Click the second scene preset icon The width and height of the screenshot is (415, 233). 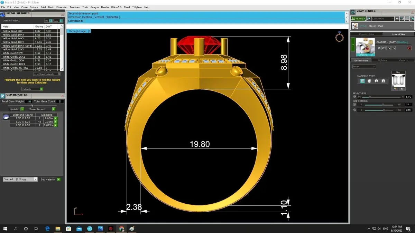(384, 48)
